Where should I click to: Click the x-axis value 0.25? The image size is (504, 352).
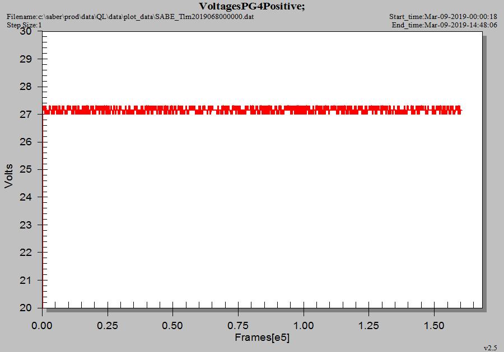coord(108,326)
